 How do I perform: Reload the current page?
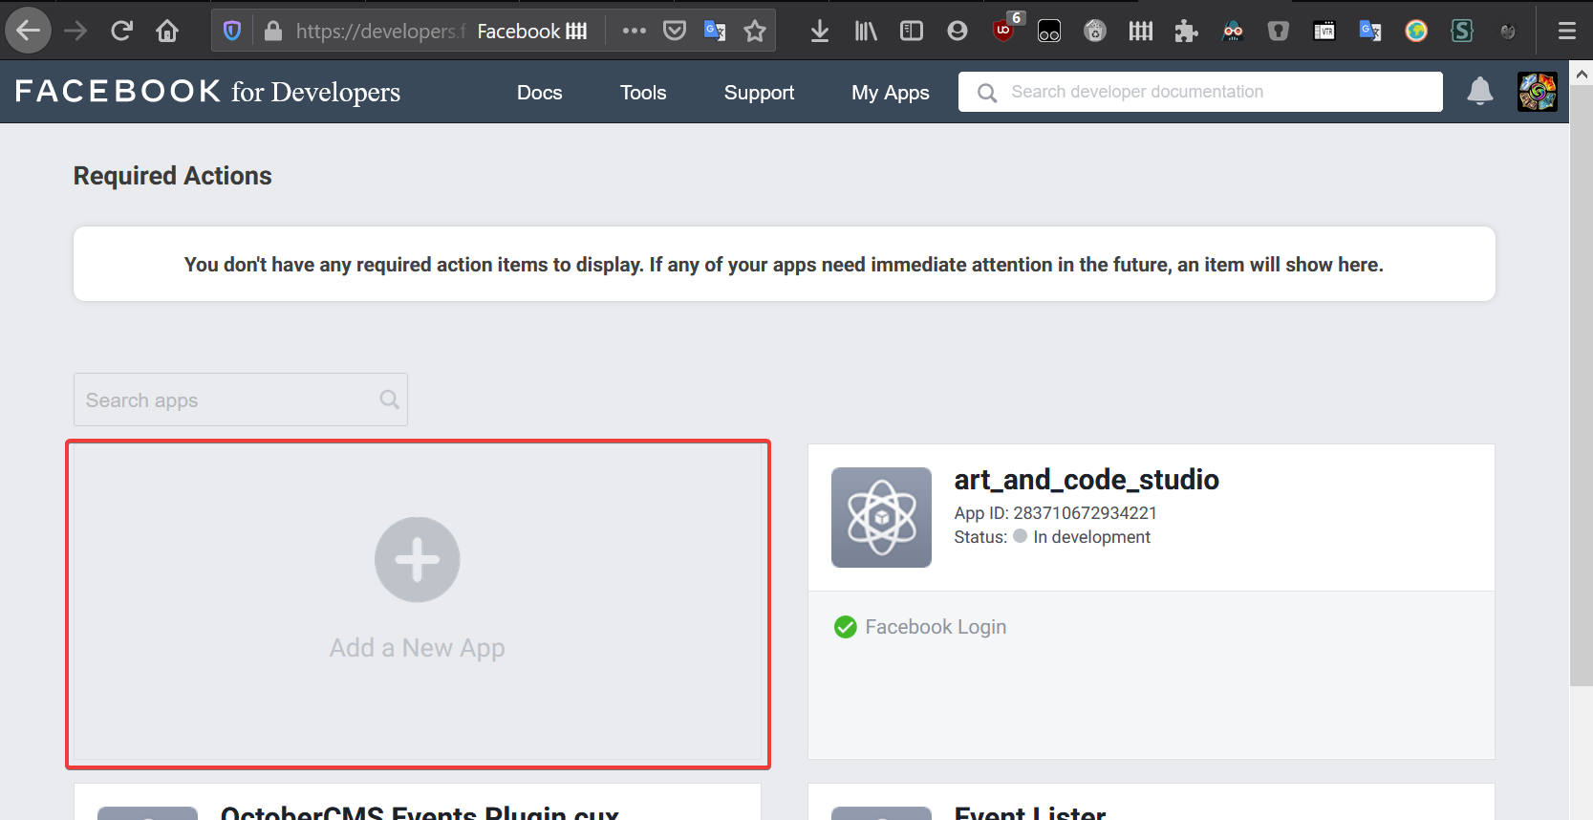(x=121, y=31)
